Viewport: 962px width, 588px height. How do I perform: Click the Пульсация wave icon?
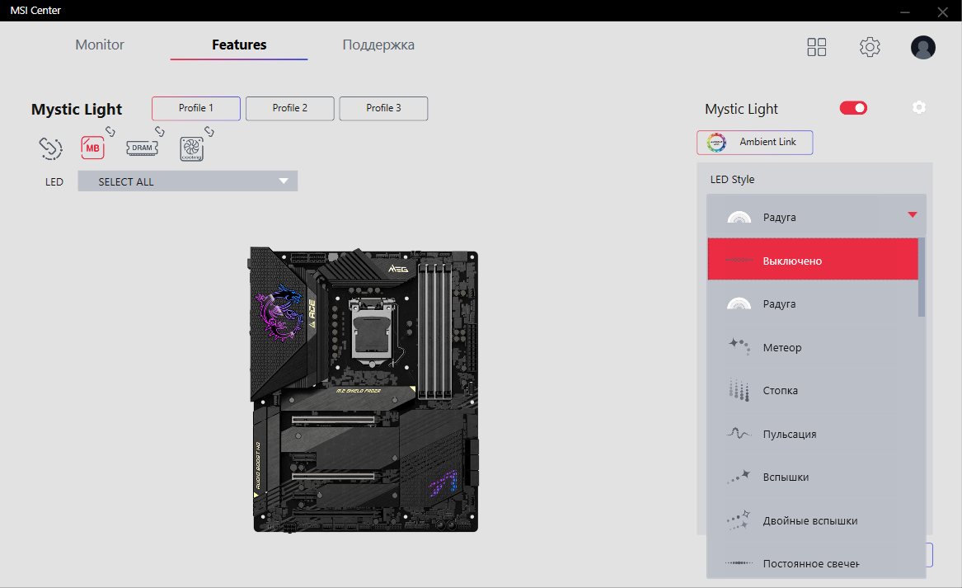pos(739,433)
